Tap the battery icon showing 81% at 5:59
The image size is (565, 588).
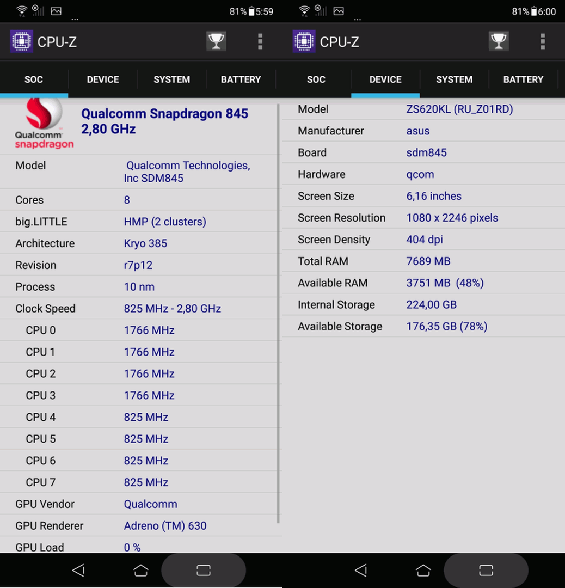tap(251, 11)
